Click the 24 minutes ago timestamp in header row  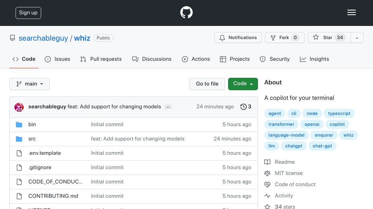pyautogui.click(x=215, y=107)
